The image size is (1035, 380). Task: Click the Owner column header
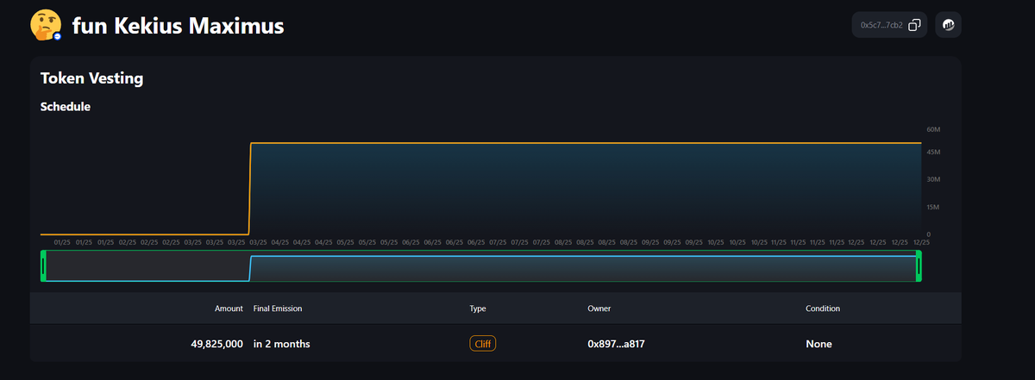pyautogui.click(x=599, y=308)
